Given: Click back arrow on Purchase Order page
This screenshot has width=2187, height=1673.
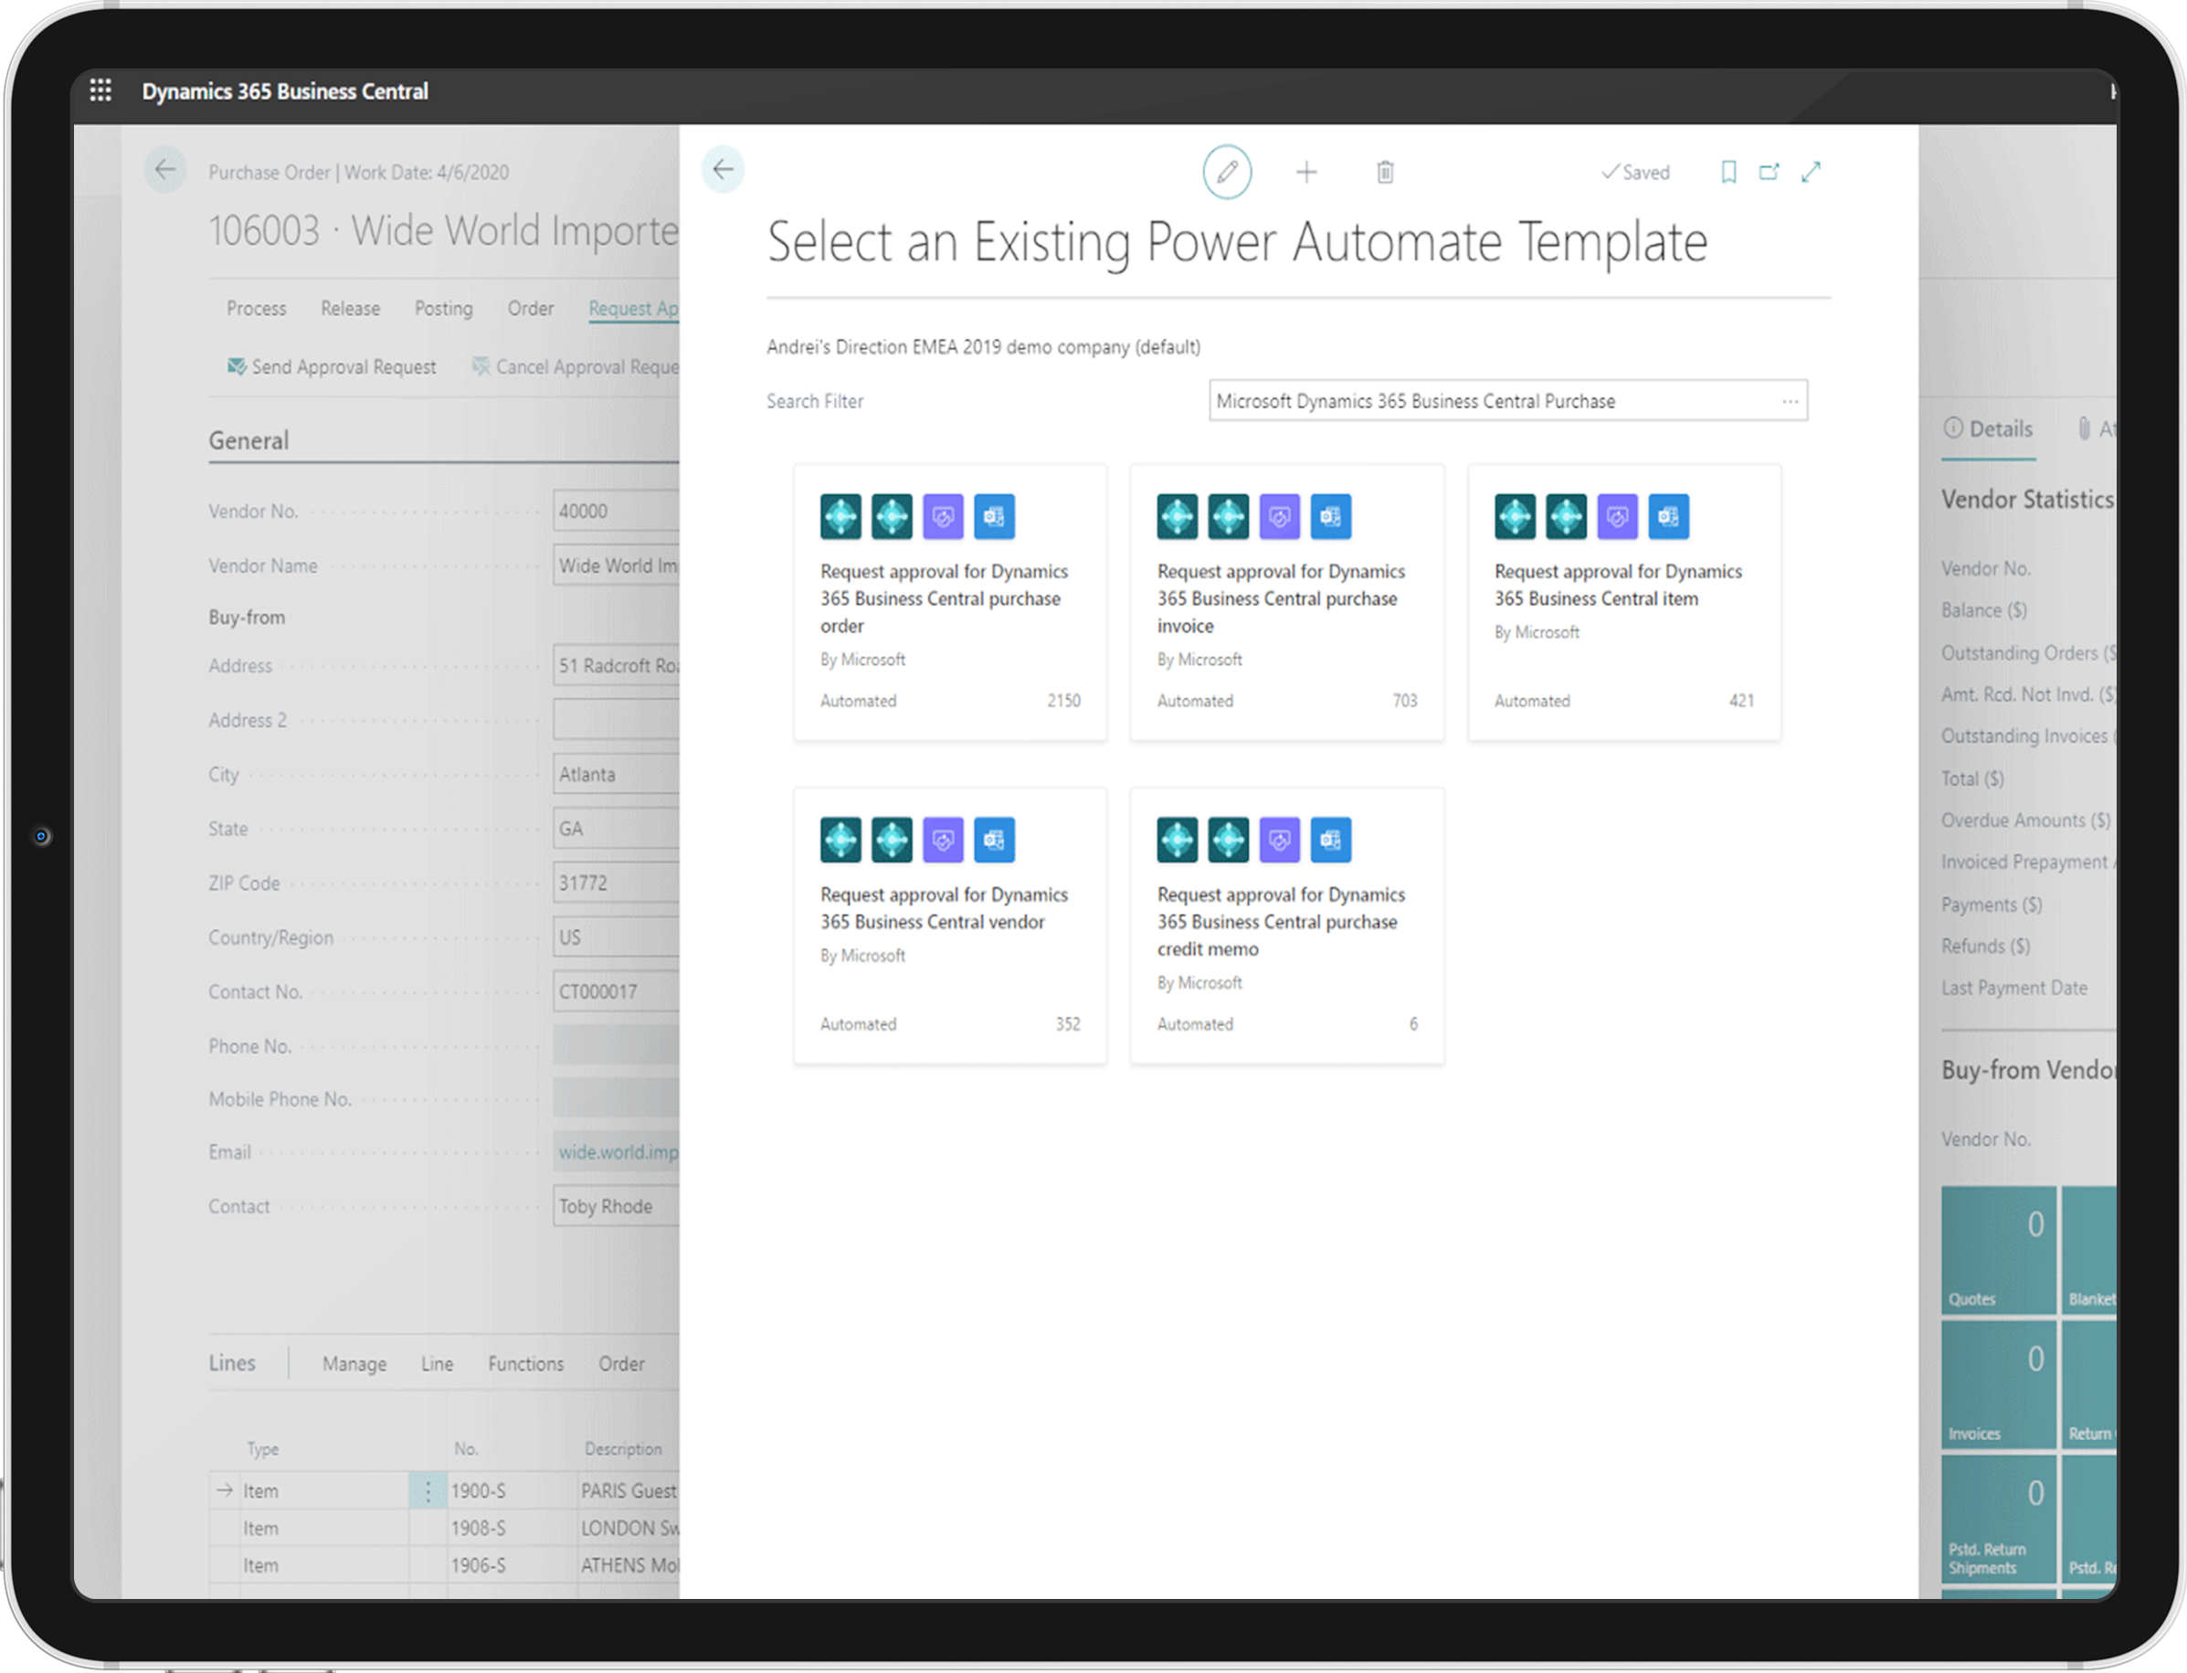Looking at the screenshot, I should 165,170.
